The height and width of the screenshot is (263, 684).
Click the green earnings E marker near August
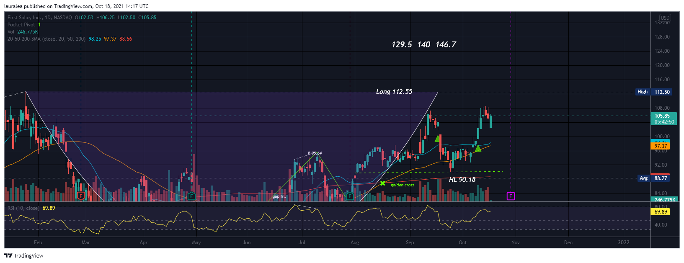pyautogui.click(x=350, y=196)
